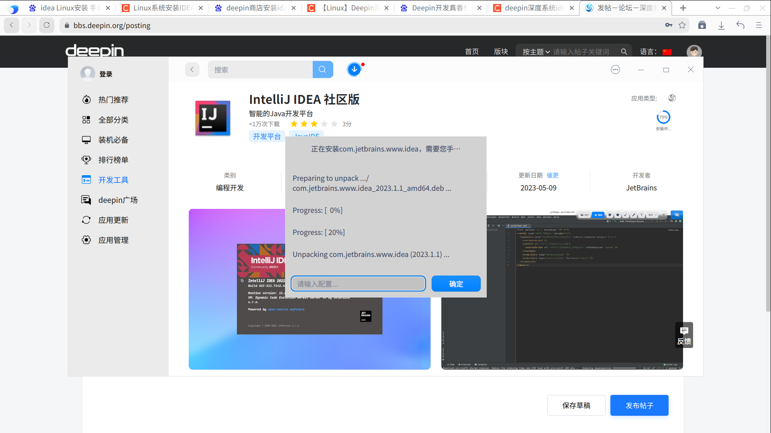Image resolution: width=771 pixels, height=433 pixels.
Task: Open 排行榜单 ranking in sidebar
Action: 113,160
